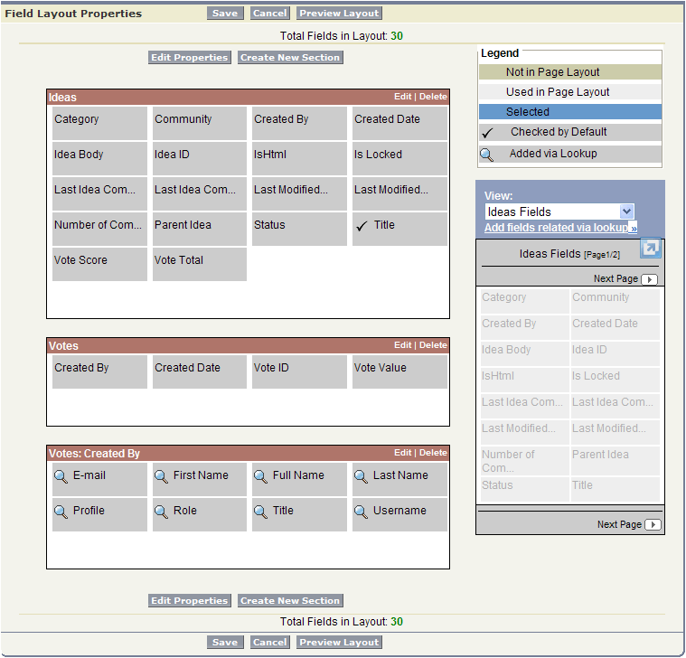Click the top Create New Section button
This screenshot has height=658, width=686.
point(290,58)
